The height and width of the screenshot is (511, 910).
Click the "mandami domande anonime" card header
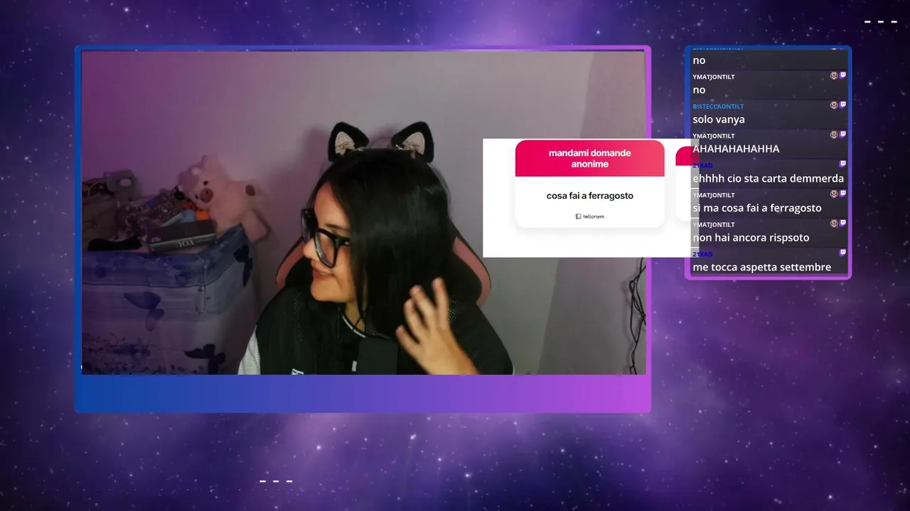point(590,158)
